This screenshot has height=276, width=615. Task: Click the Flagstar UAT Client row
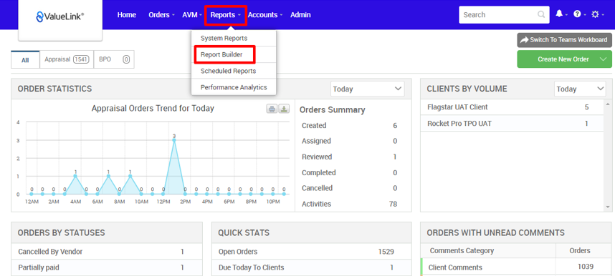click(x=512, y=107)
